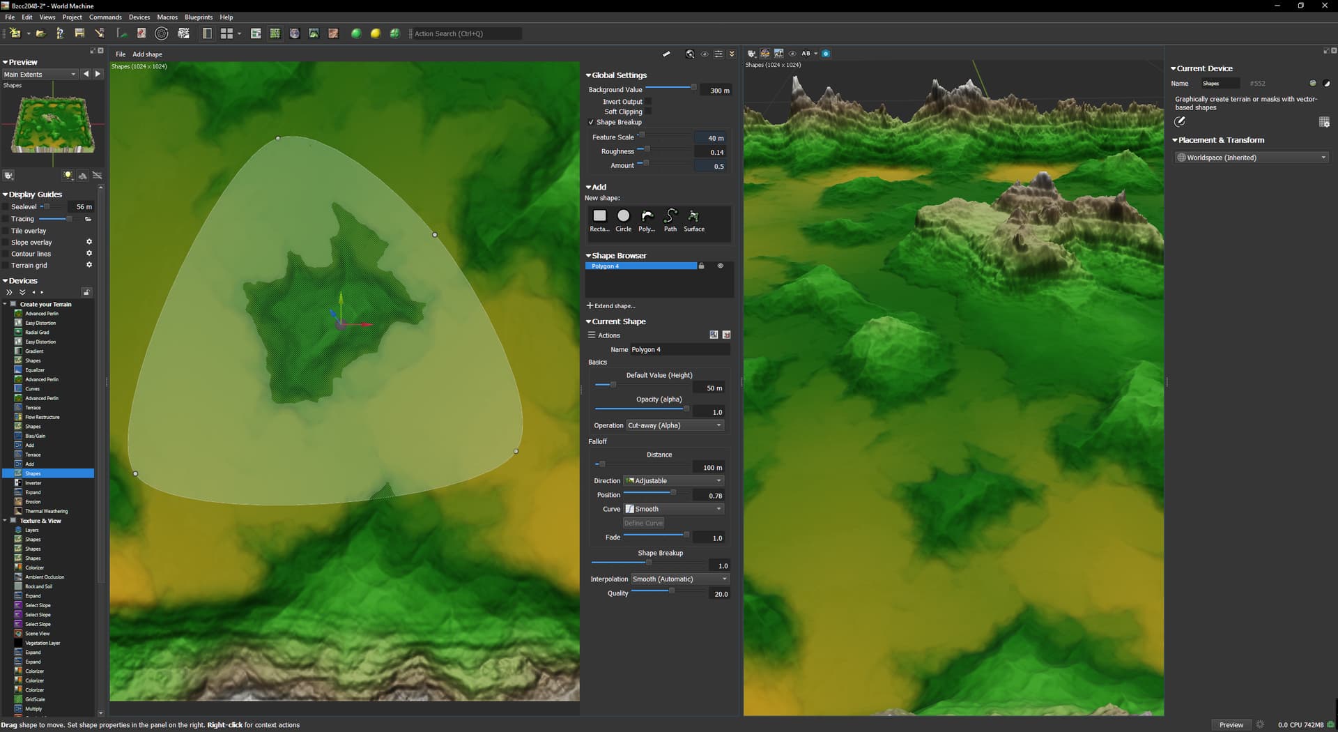Toggle the Terrain grid checkbox
The width and height of the screenshot is (1338, 732).
pos(6,266)
